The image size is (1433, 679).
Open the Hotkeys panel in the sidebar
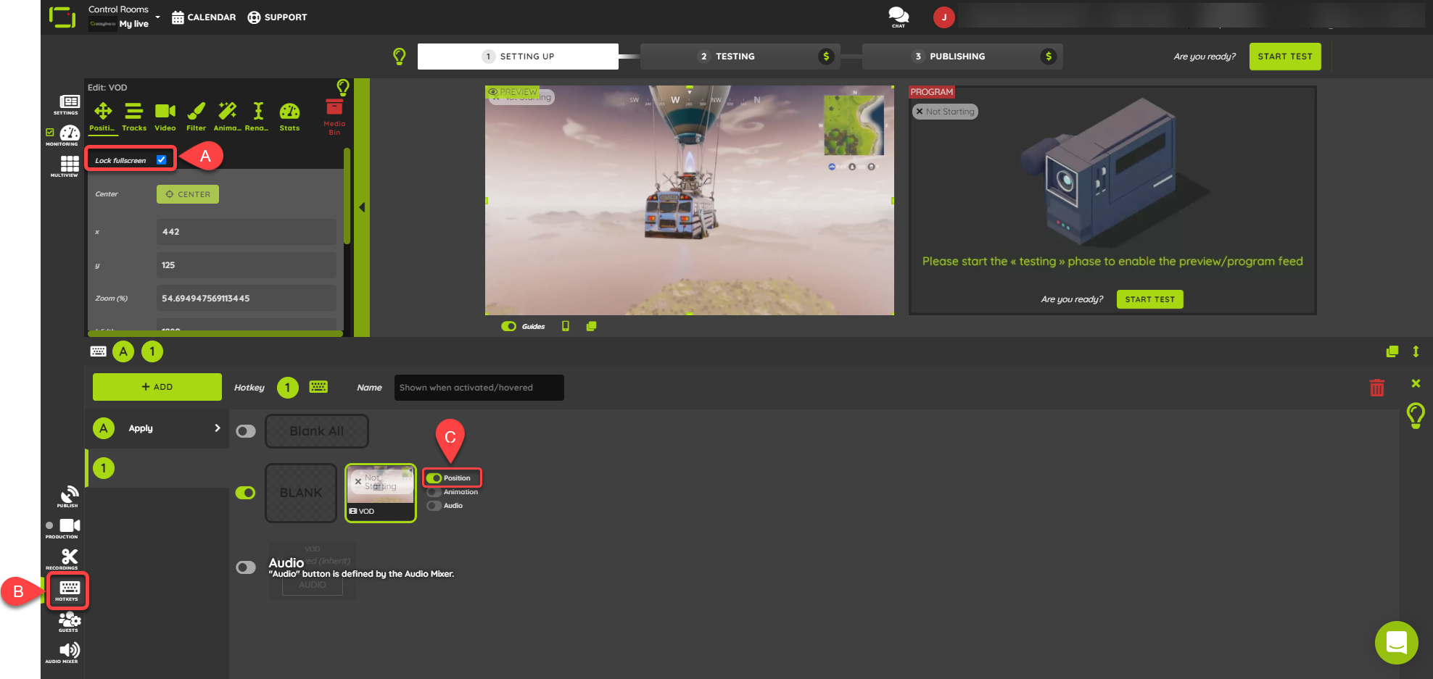[68, 591]
